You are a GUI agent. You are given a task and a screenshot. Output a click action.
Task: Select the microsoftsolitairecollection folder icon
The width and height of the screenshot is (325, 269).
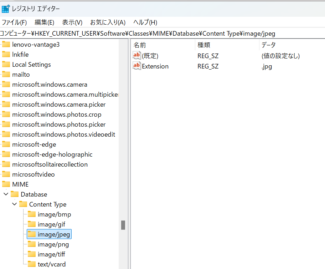[6, 164]
